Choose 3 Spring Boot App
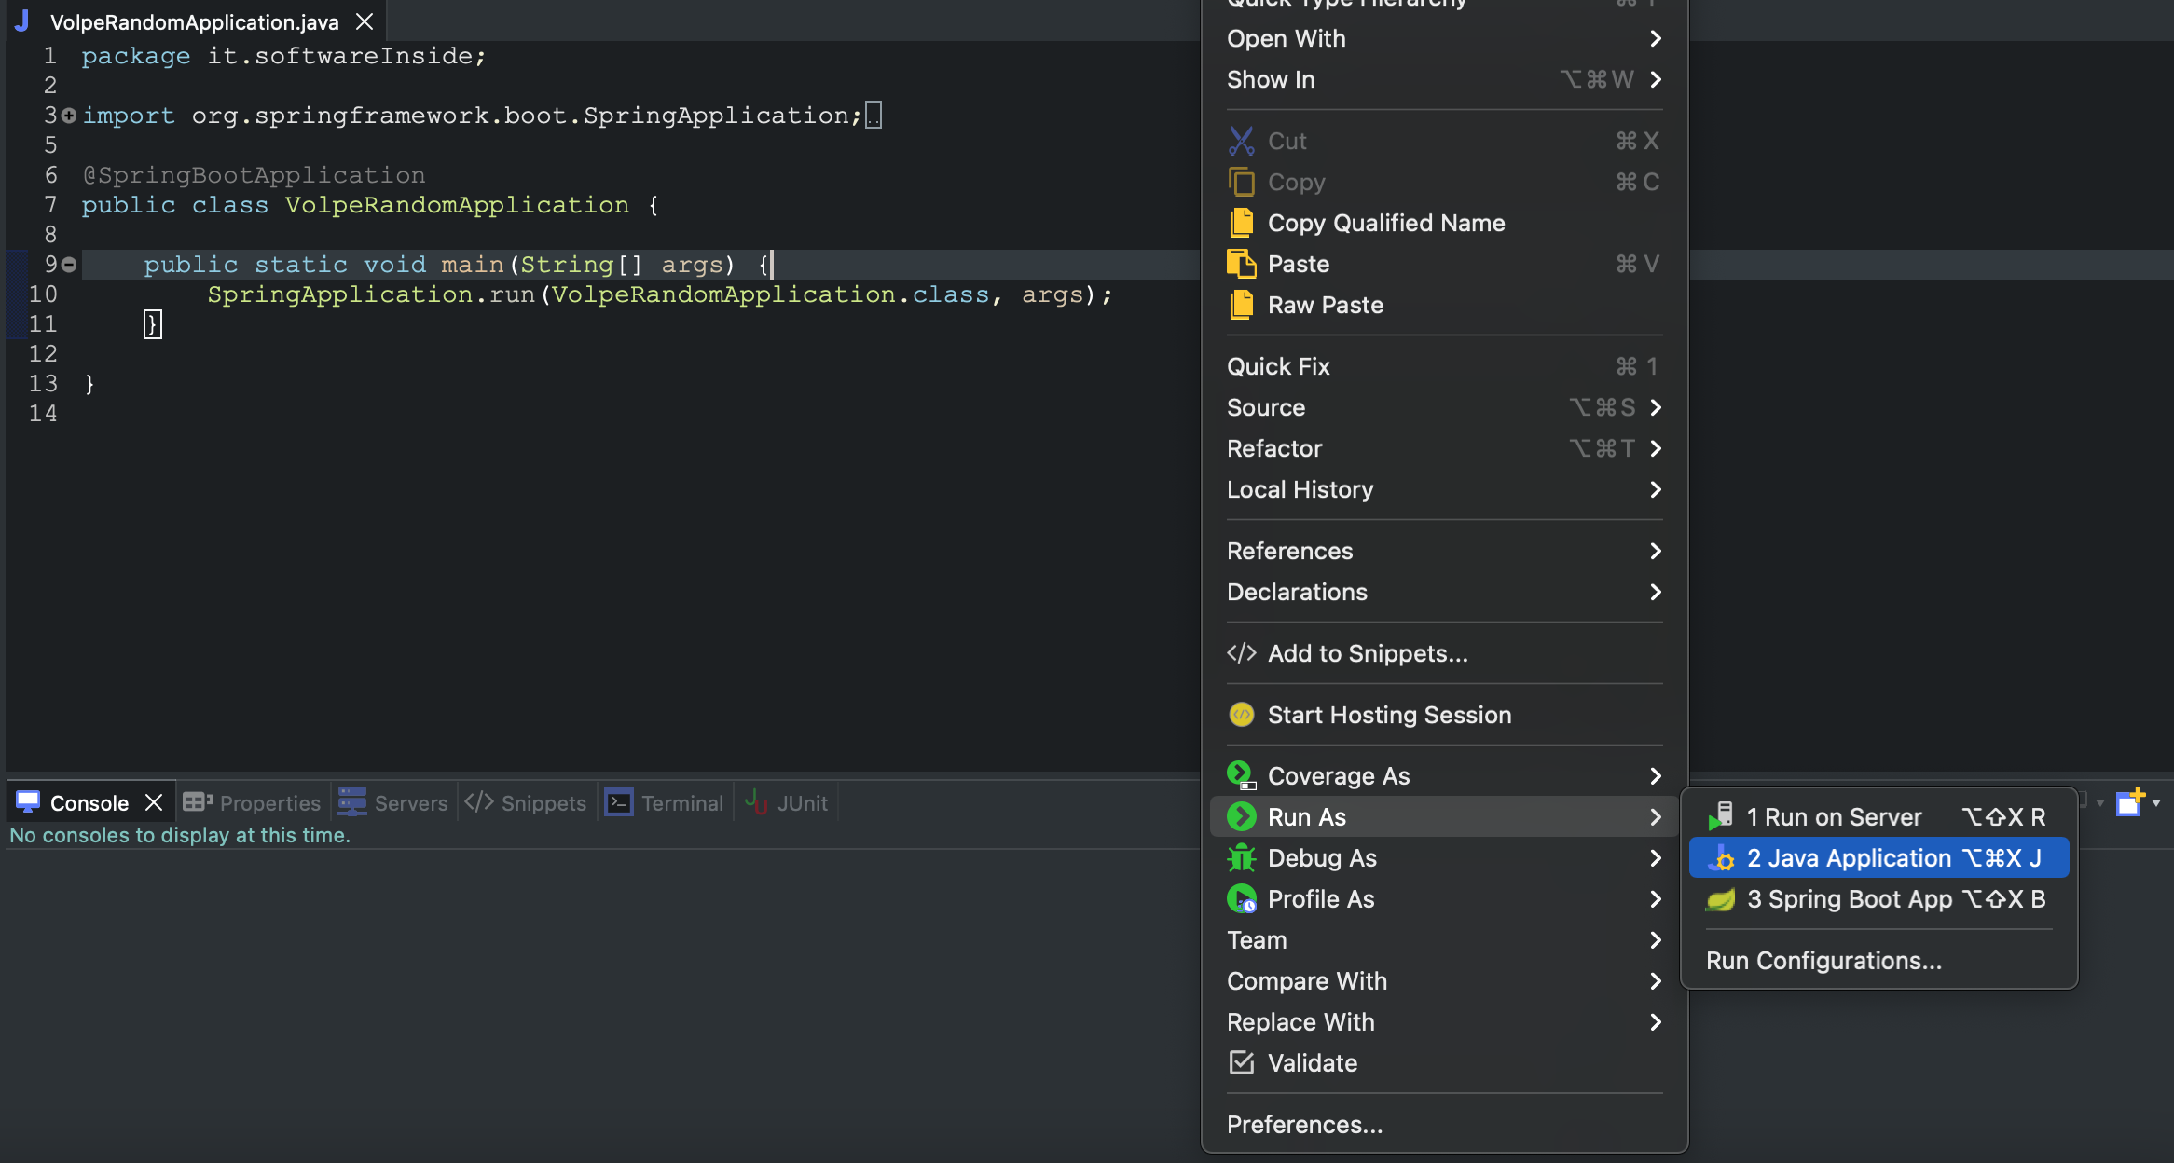 (1849, 899)
